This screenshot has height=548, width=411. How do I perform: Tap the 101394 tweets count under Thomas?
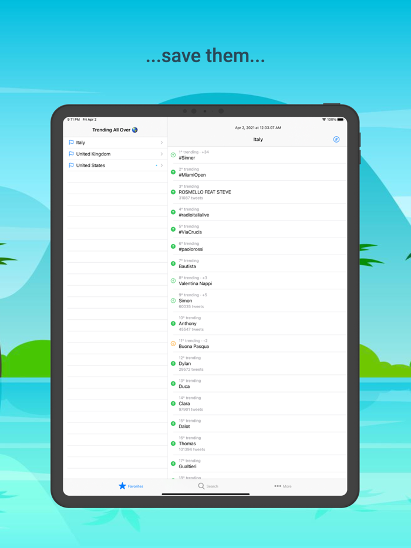click(191, 450)
